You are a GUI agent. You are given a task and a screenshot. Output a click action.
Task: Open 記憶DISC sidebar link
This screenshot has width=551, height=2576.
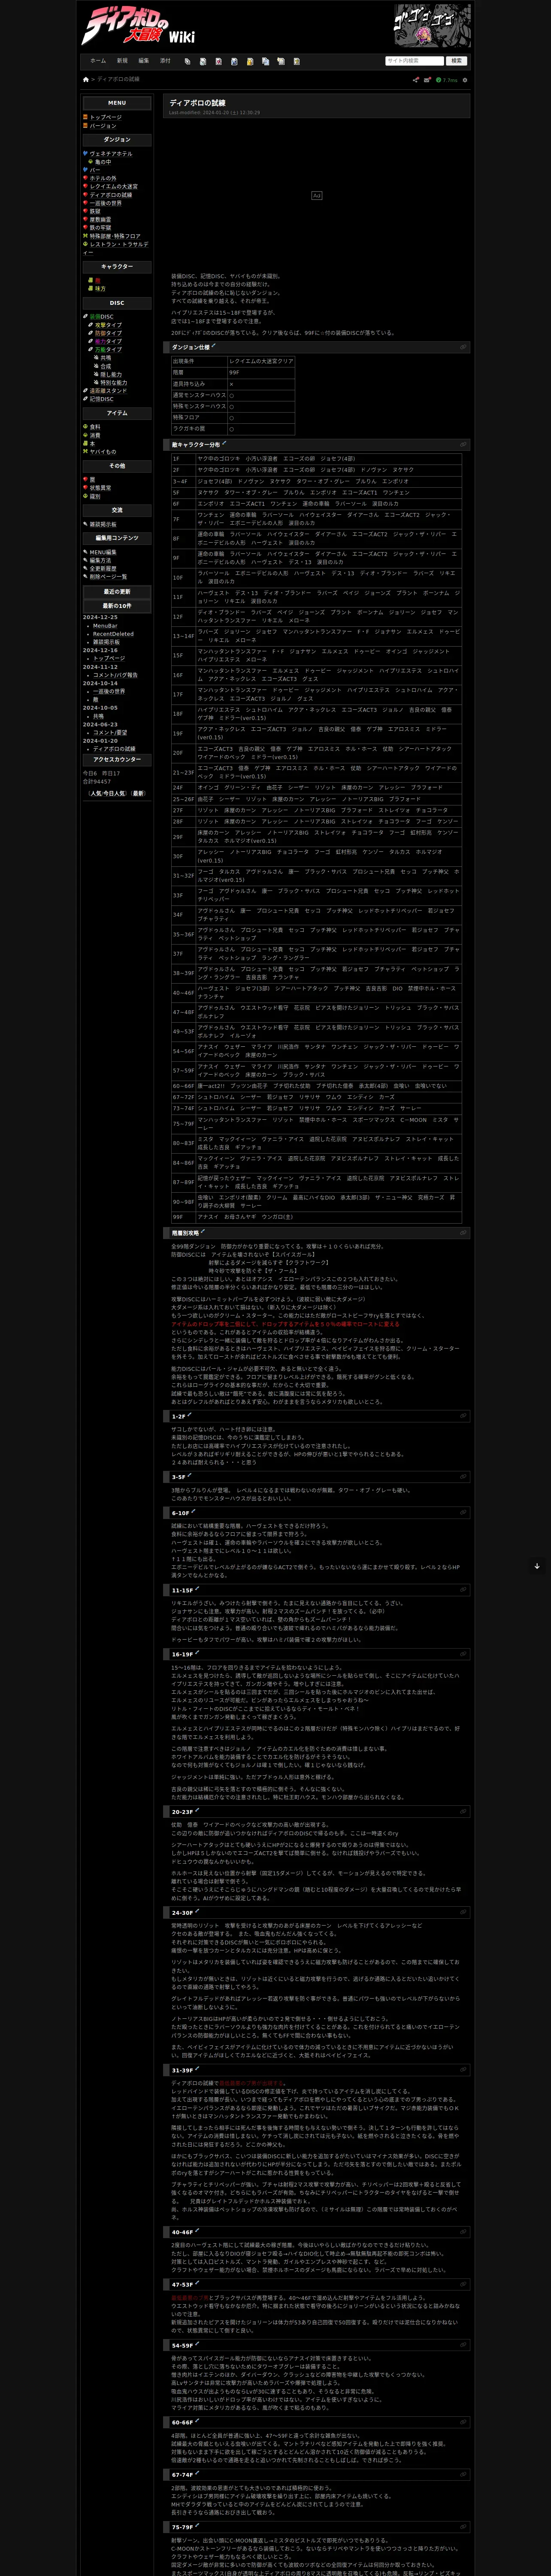pyautogui.click(x=102, y=399)
